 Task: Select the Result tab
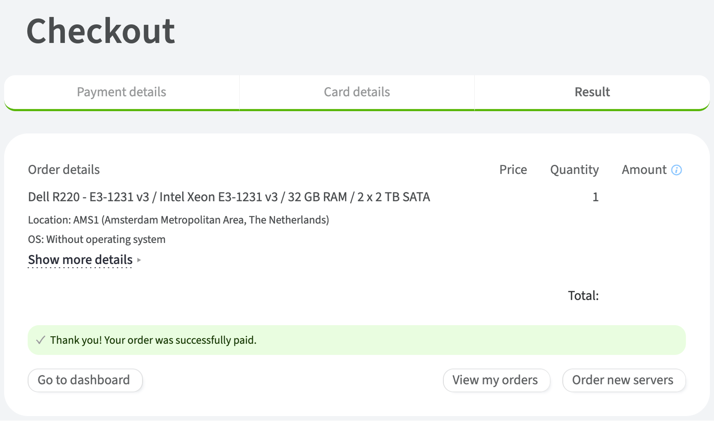(x=592, y=92)
